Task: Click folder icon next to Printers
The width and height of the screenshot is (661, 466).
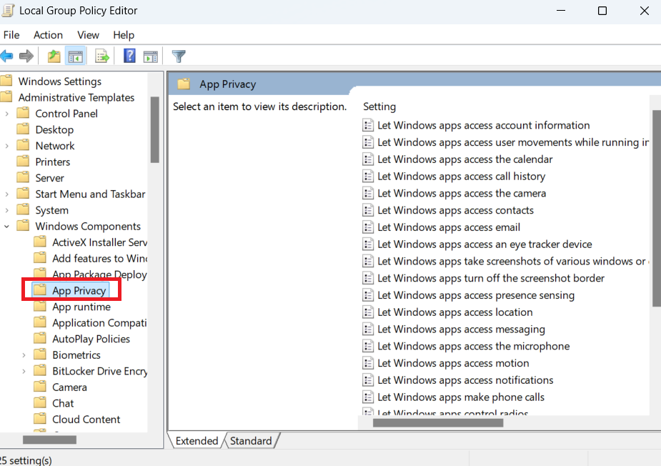Action: tap(23, 161)
